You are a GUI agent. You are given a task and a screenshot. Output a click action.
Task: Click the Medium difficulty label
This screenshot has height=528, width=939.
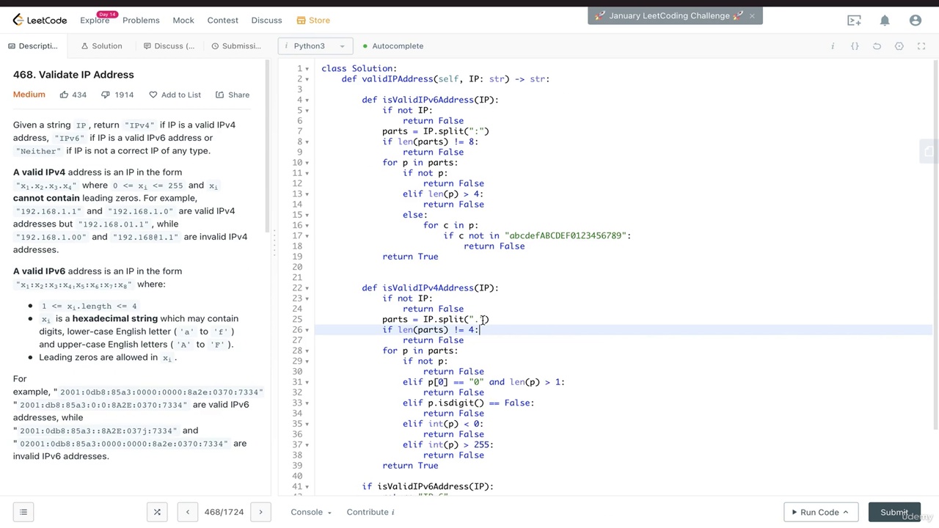(x=29, y=95)
